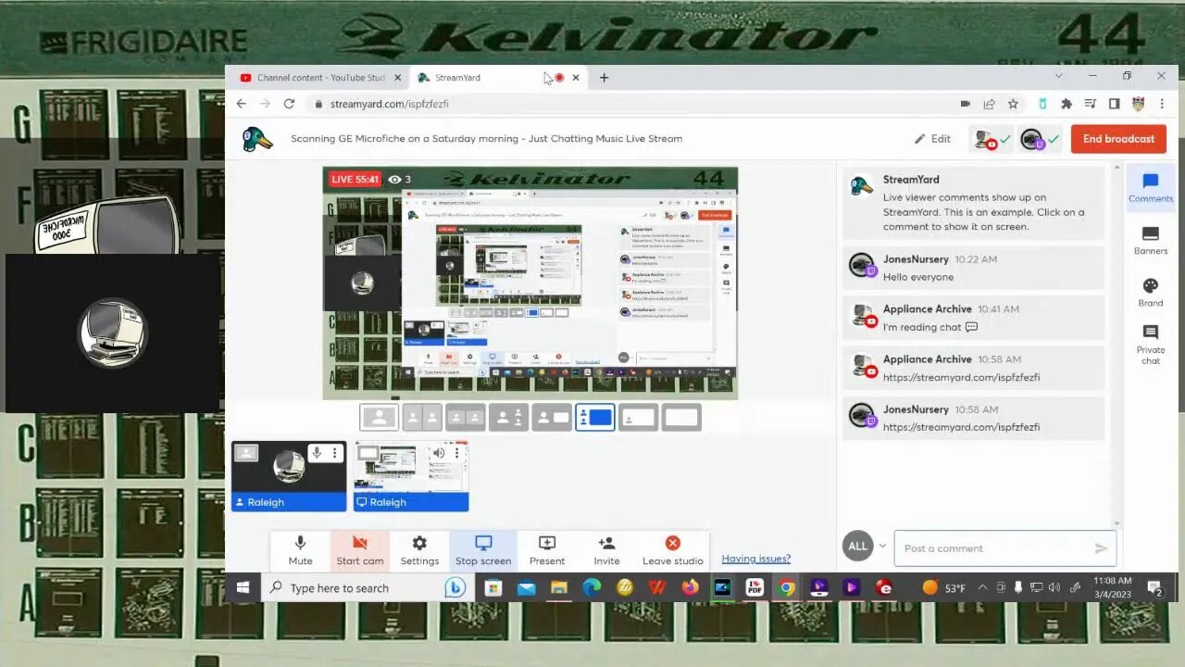The width and height of the screenshot is (1185, 667).
Task: Click Raleigh camera card microphone icon
Action: point(317,453)
